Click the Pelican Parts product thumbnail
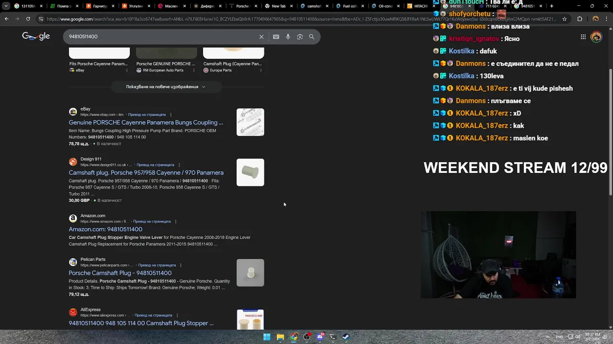This screenshot has height=344, width=613. point(250,273)
